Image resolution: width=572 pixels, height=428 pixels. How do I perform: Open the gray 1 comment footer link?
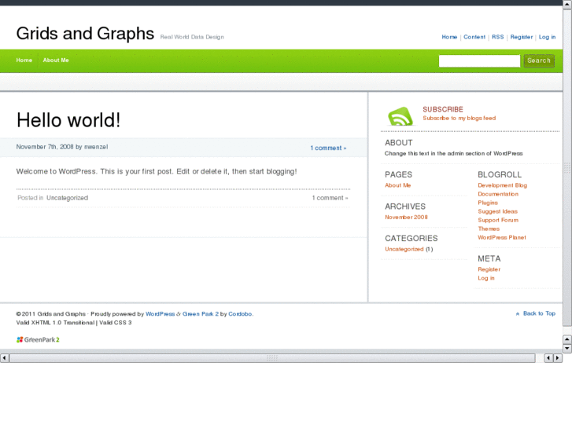tap(330, 198)
